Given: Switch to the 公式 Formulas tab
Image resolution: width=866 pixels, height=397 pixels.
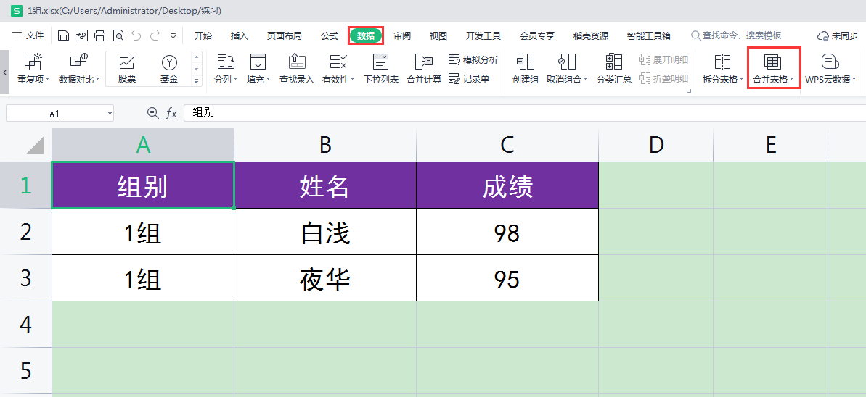Looking at the screenshot, I should point(329,35).
